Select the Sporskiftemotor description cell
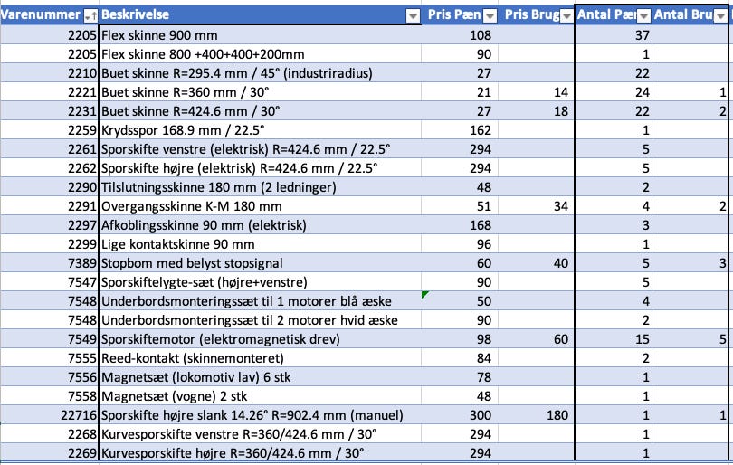The image size is (733, 465). pyautogui.click(x=260, y=339)
